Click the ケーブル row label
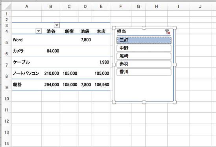 tap(21, 62)
